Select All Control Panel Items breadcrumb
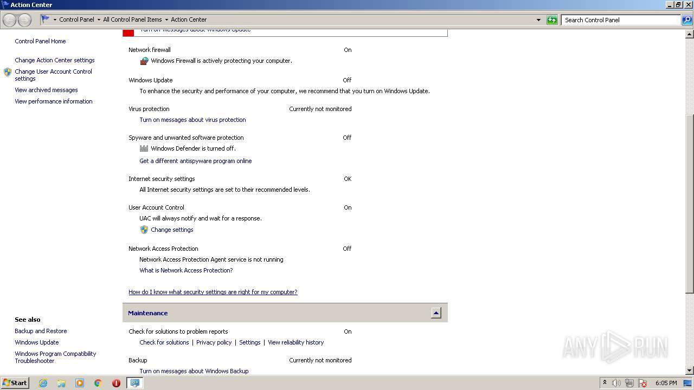 132,19
